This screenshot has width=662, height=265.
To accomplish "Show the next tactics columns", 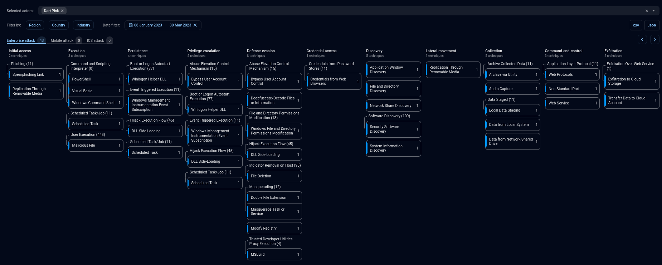I will [x=655, y=39].
